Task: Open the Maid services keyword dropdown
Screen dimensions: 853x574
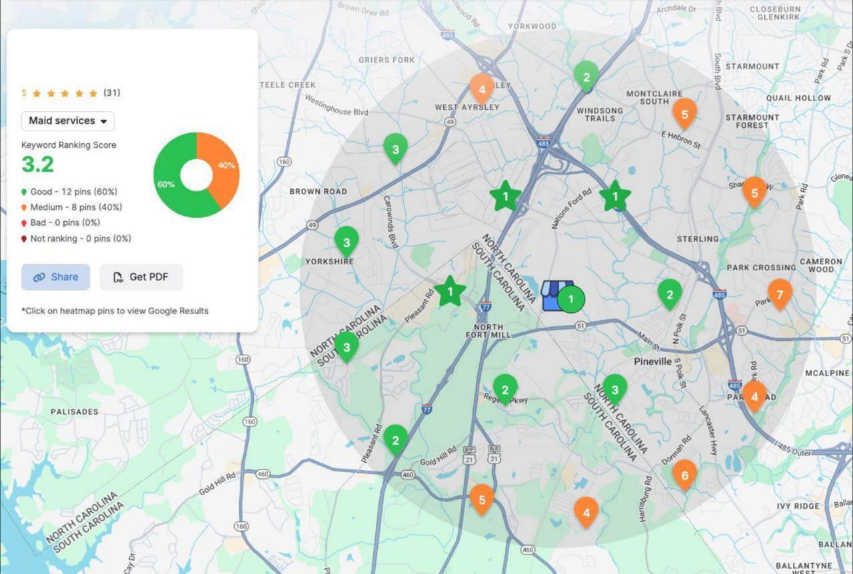Action: coord(68,121)
